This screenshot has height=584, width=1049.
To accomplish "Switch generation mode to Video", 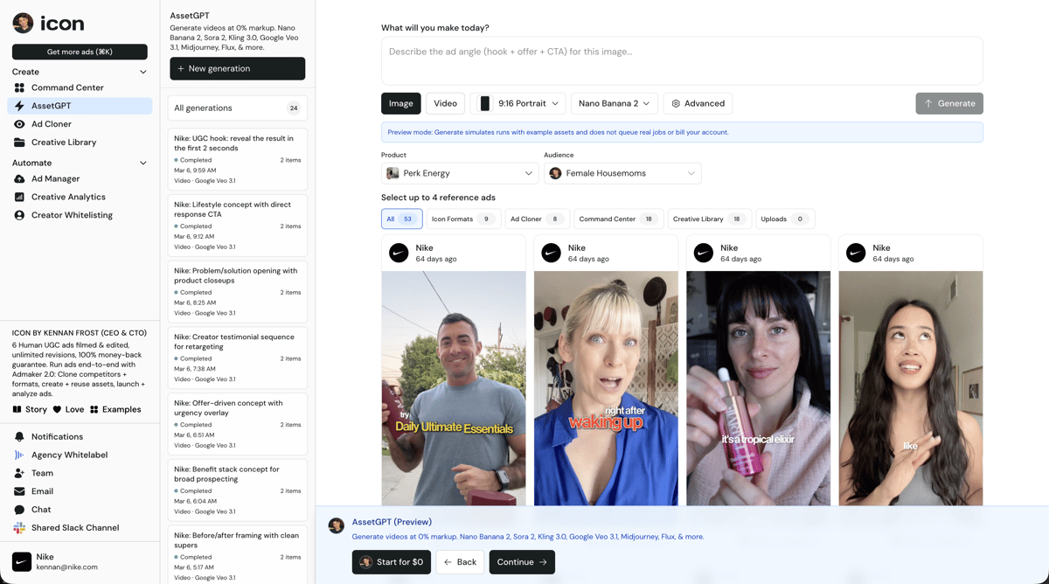I will 445,103.
